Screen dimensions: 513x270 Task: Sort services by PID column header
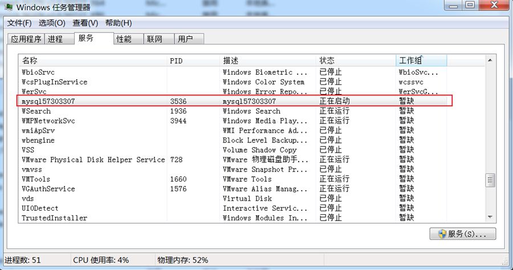[193, 60]
